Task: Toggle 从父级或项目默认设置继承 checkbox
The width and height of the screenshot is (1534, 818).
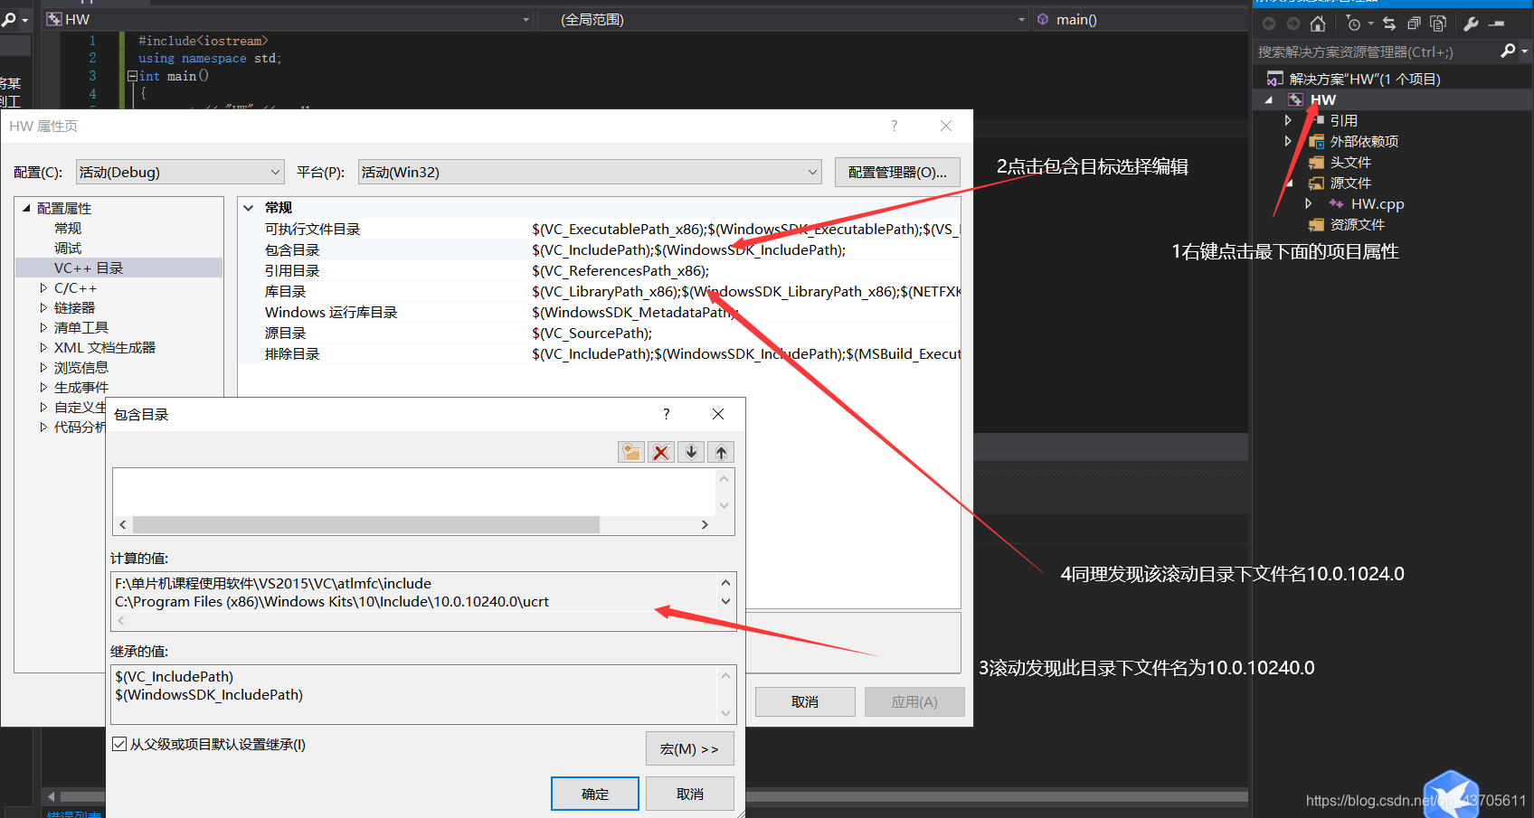Action: tap(119, 744)
